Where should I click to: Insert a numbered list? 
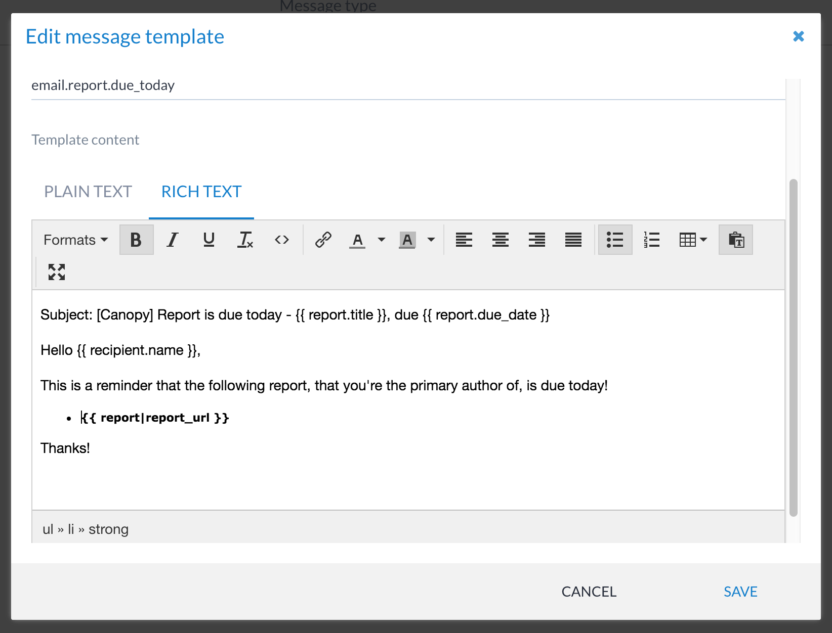[x=651, y=240]
